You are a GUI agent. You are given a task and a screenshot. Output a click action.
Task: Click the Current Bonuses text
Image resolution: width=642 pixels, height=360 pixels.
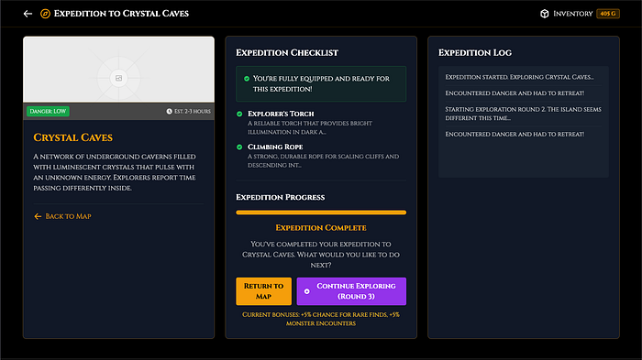pyautogui.click(x=321, y=319)
